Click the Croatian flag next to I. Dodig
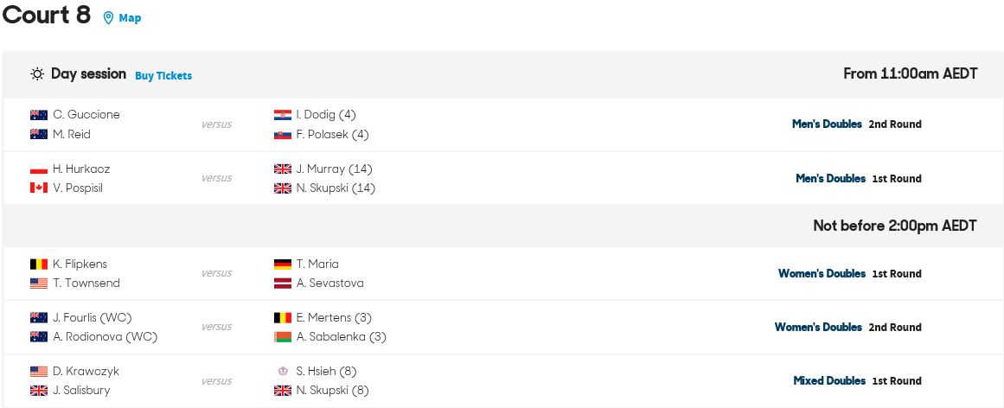The width and height of the screenshot is (1004, 408). click(x=283, y=115)
